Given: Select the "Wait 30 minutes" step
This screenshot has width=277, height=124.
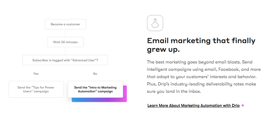Looking at the screenshot, I should pyautogui.click(x=65, y=42).
